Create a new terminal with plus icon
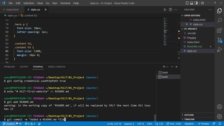Image resolution: width=224 pixels, height=126 pixels. coord(164,67)
